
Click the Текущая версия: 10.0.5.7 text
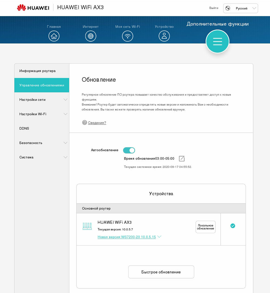pos(115,229)
